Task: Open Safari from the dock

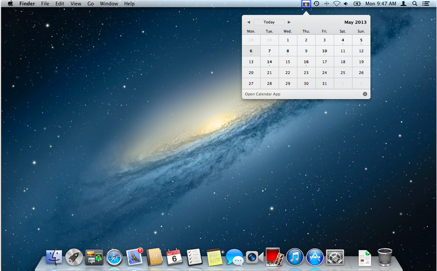Action: pyautogui.click(x=114, y=257)
